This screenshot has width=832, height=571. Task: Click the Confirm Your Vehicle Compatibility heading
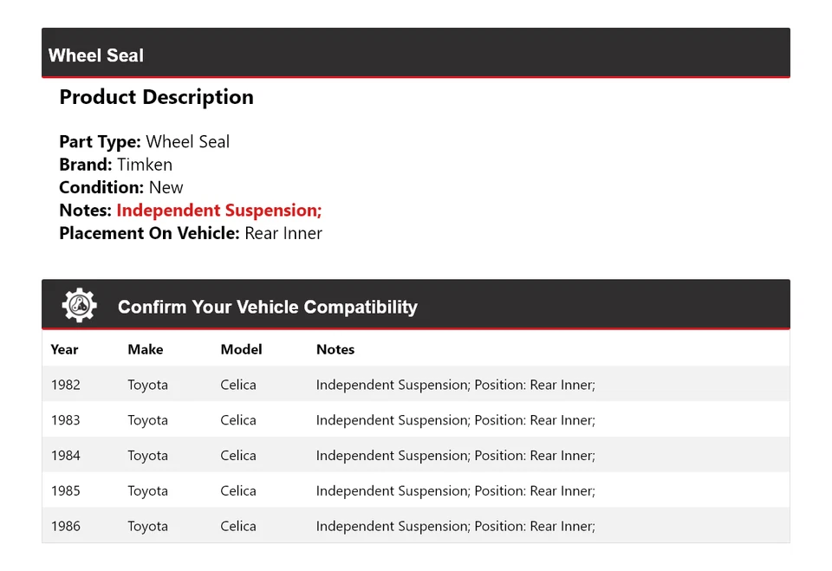[267, 308]
